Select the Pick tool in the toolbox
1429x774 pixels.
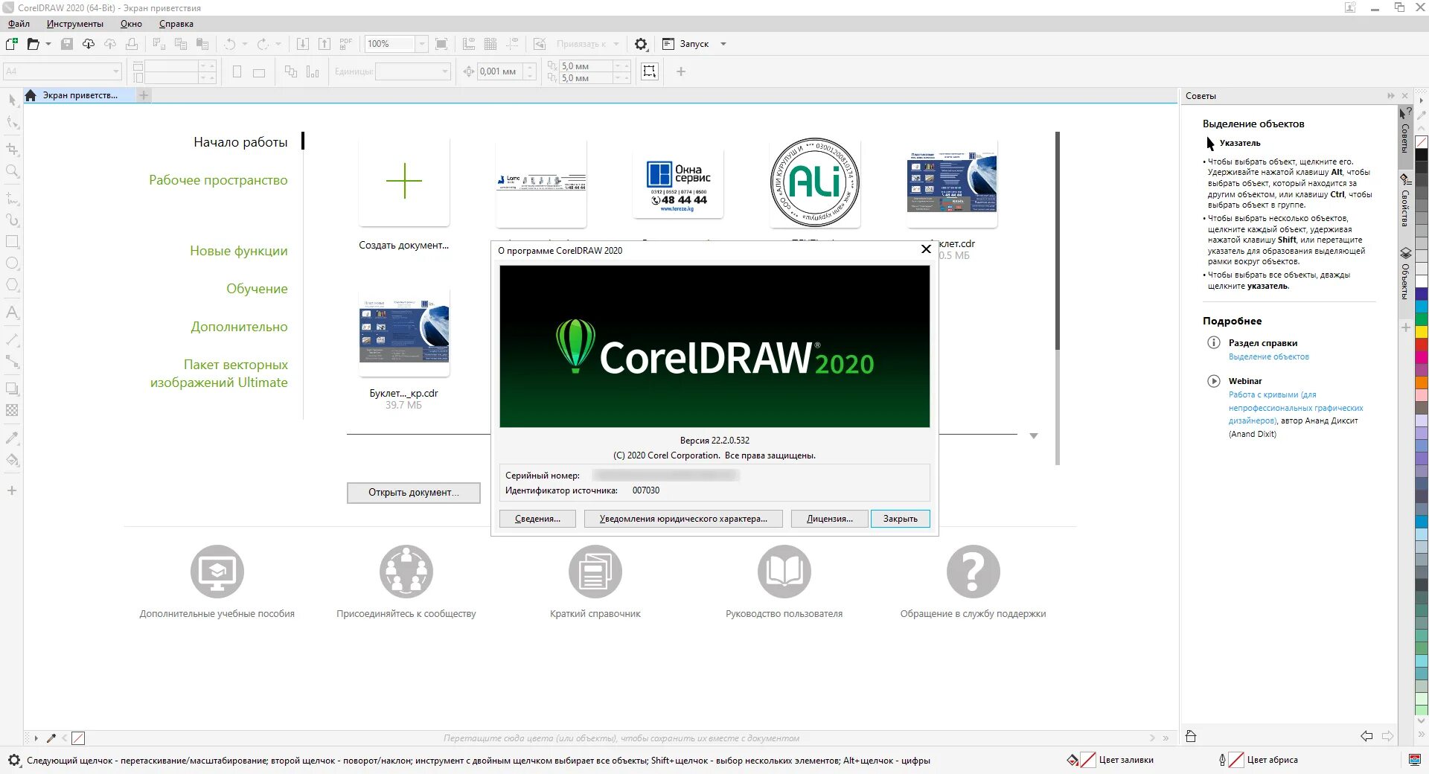pyautogui.click(x=12, y=100)
